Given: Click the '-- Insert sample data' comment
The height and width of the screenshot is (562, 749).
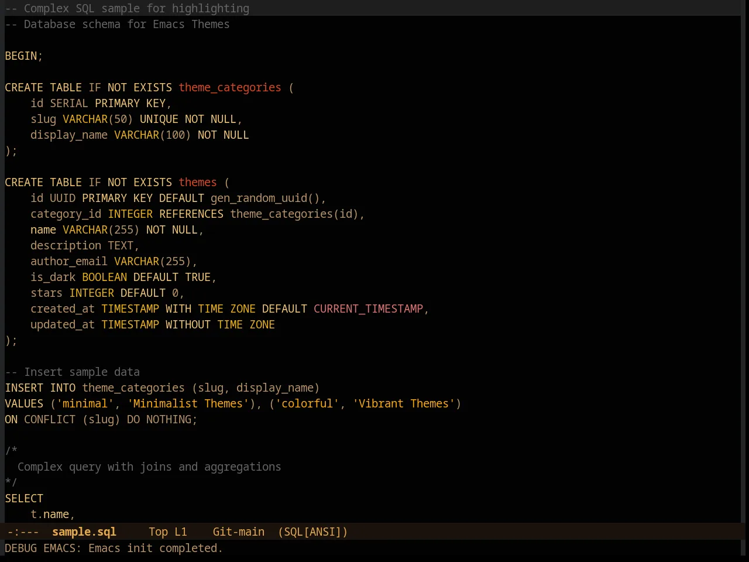Looking at the screenshot, I should (x=73, y=372).
